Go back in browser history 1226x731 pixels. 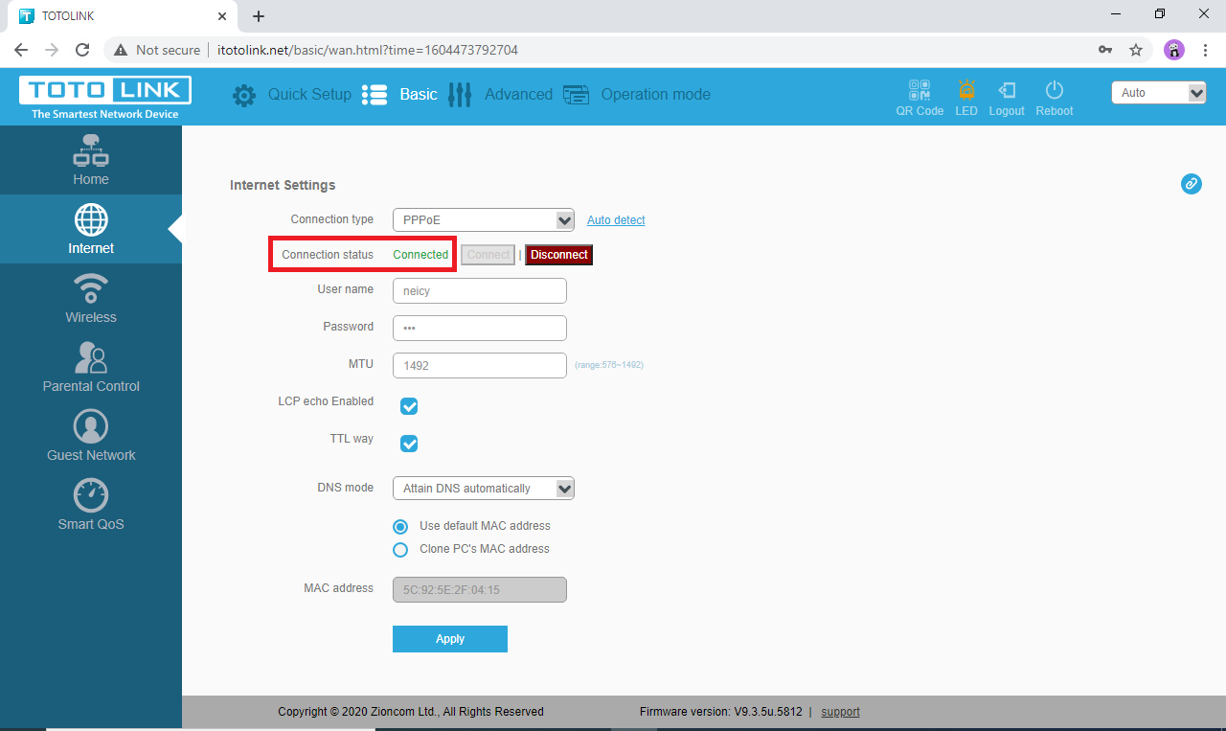pos(21,50)
